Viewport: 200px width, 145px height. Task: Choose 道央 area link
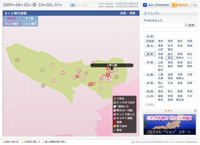coord(160,41)
